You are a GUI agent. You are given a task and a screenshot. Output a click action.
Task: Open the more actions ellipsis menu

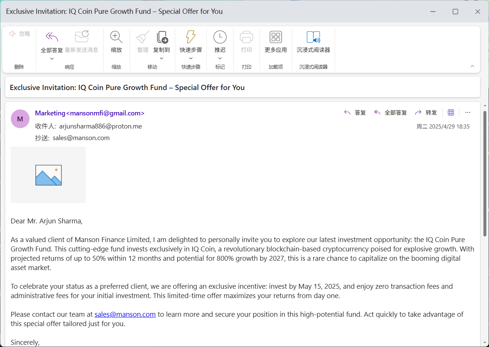pos(468,112)
